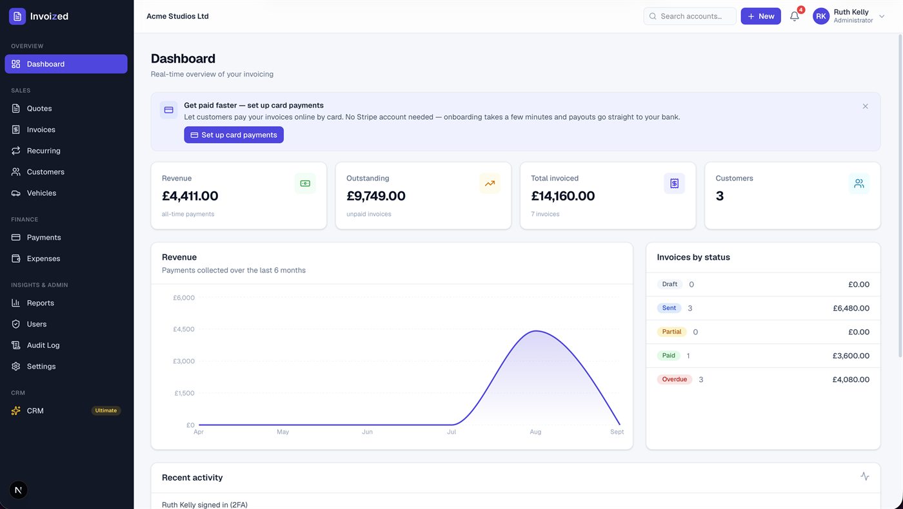This screenshot has width=903, height=509.
Task: Dismiss the card payments banner
Action: pyautogui.click(x=865, y=106)
